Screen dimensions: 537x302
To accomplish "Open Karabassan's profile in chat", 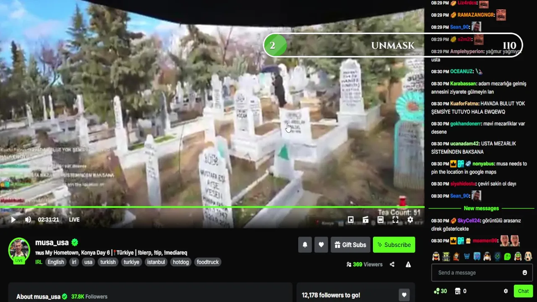I will pos(463,83).
